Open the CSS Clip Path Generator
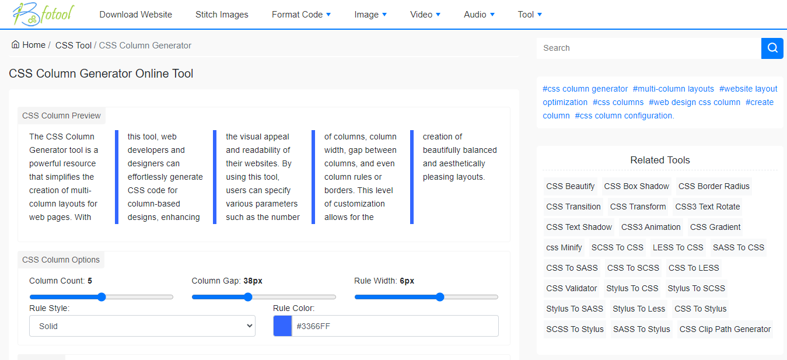This screenshot has width=787, height=360. pos(725,329)
